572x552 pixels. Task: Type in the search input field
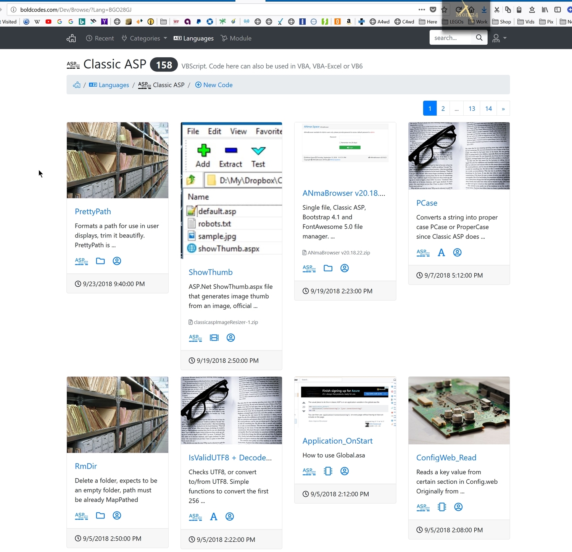click(450, 38)
